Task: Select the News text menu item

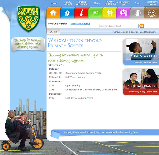Action: (97, 3)
